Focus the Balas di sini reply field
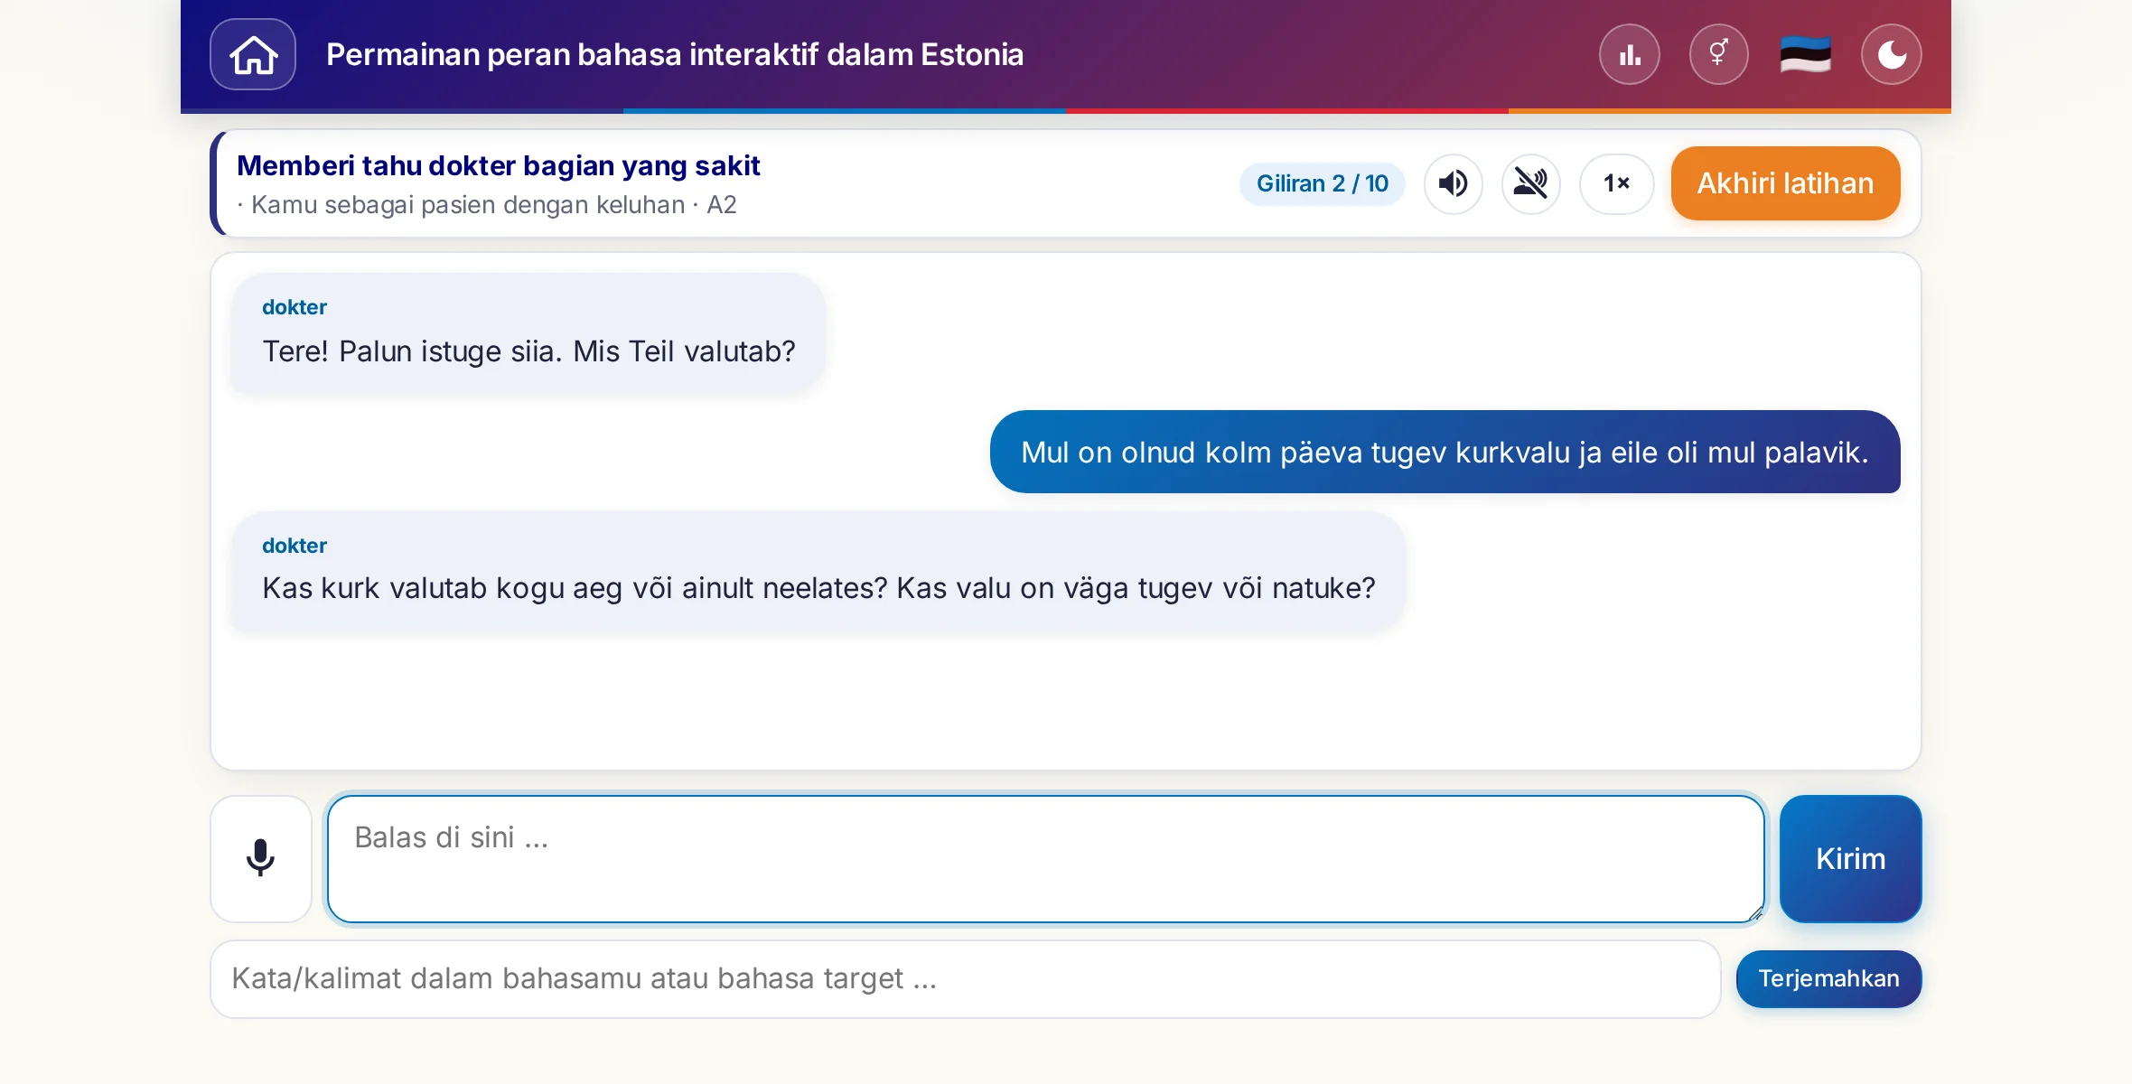The width and height of the screenshot is (2132, 1084). pyautogui.click(x=1045, y=858)
